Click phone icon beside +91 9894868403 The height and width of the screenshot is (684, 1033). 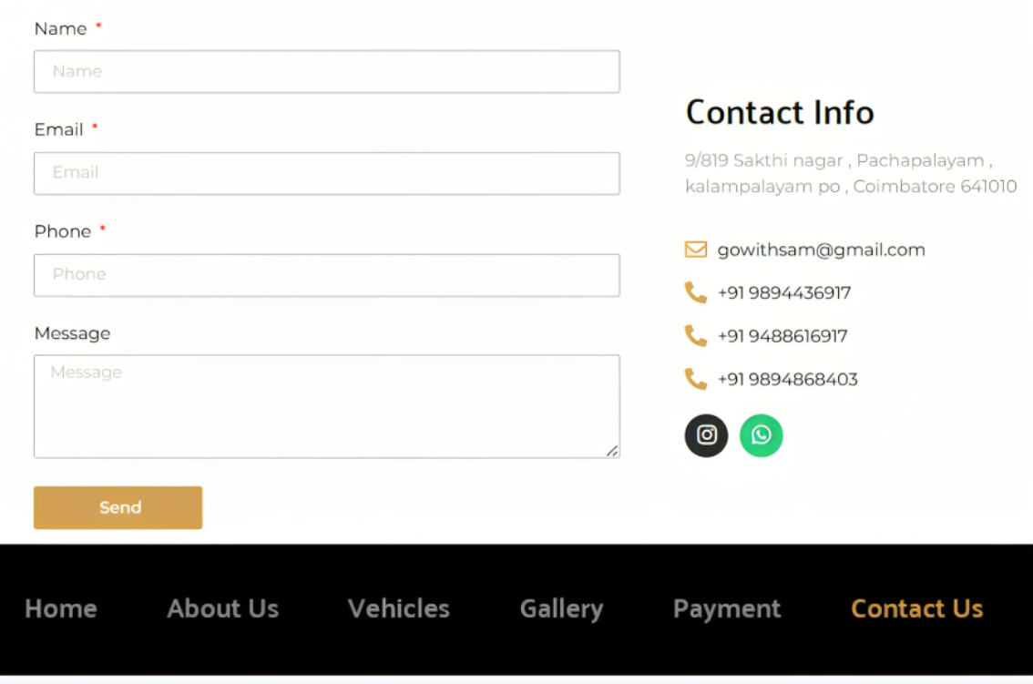696,379
